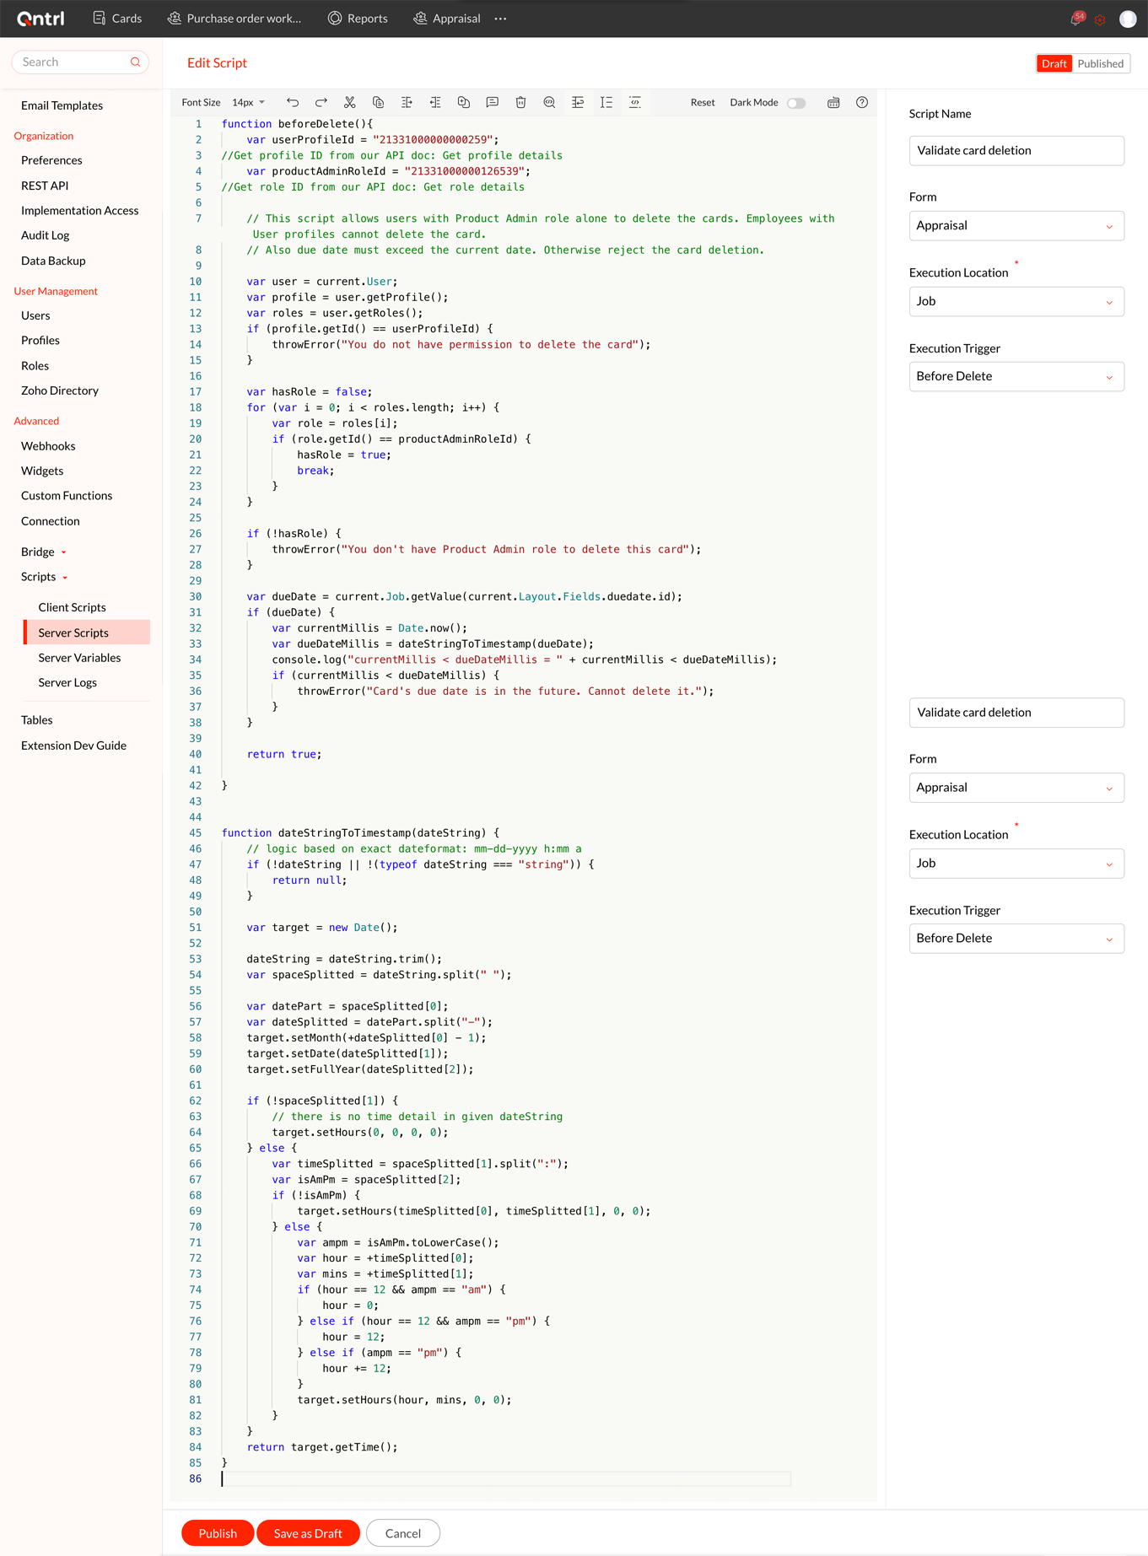Open the notifications bell icon

(1076, 19)
